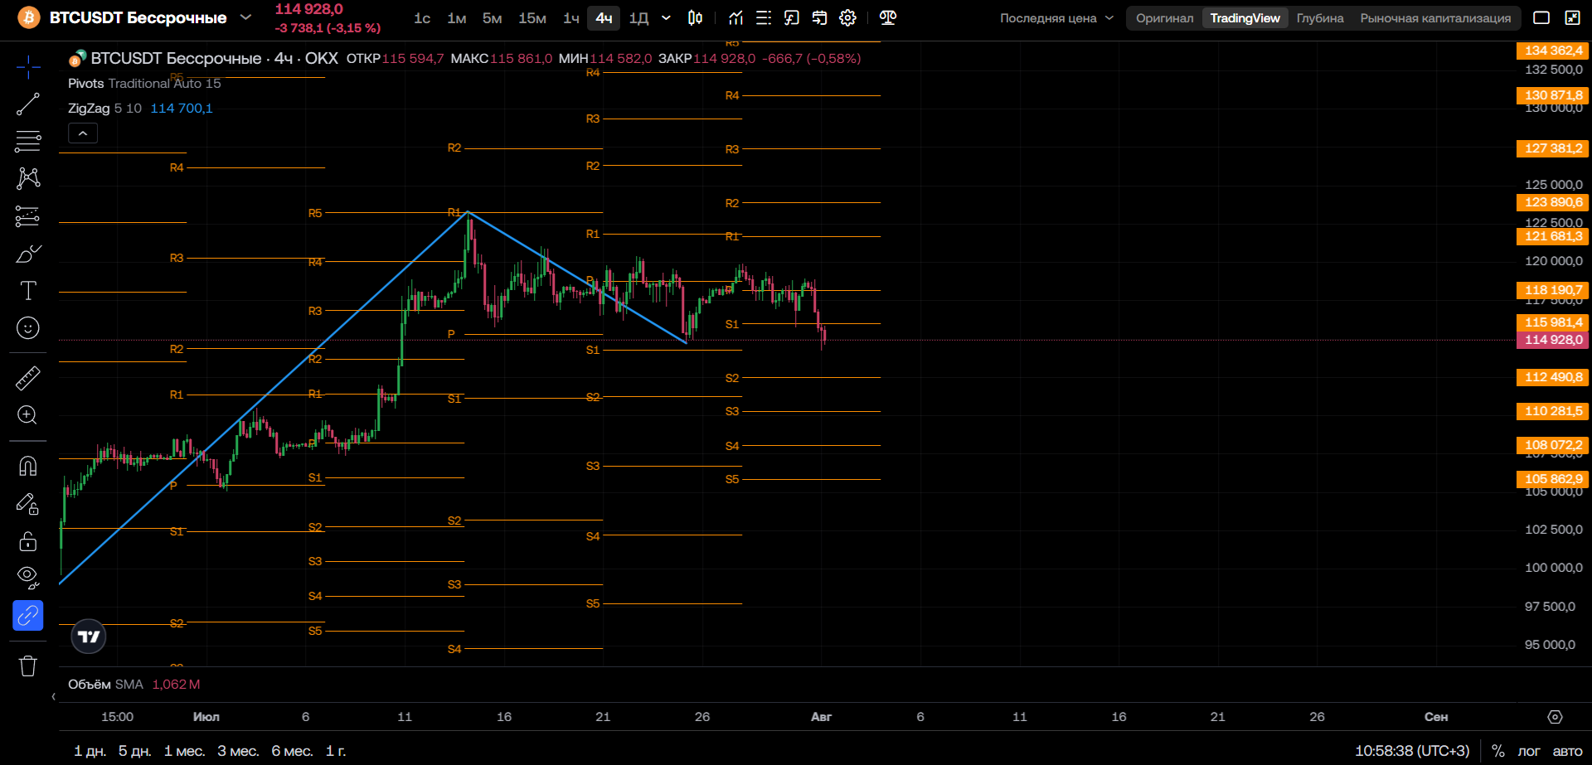Viewport: 1592px width, 765px height.
Task: Toggle percent price scale
Action: pos(1498,751)
